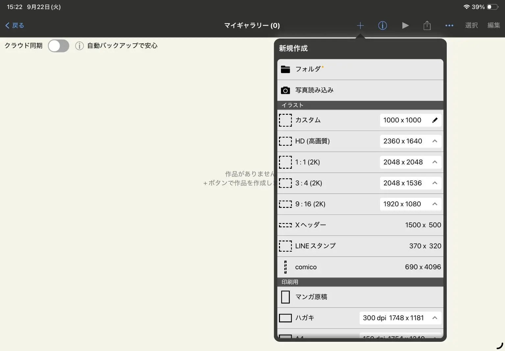Select 写真読み込み camera option

(360, 90)
